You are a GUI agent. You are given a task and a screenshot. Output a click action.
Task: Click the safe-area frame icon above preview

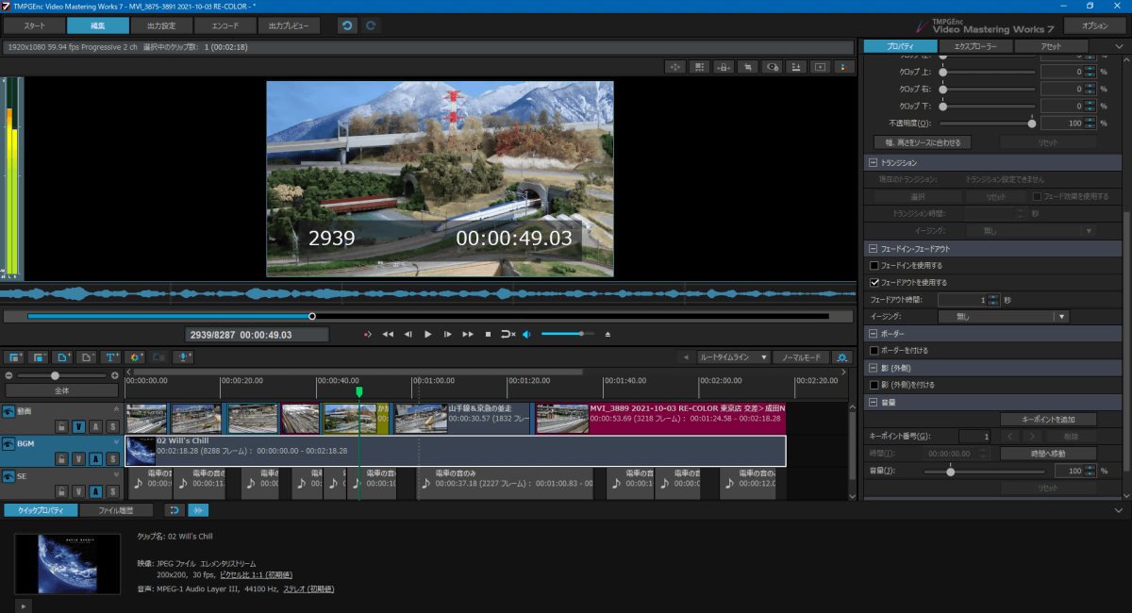(x=820, y=67)
